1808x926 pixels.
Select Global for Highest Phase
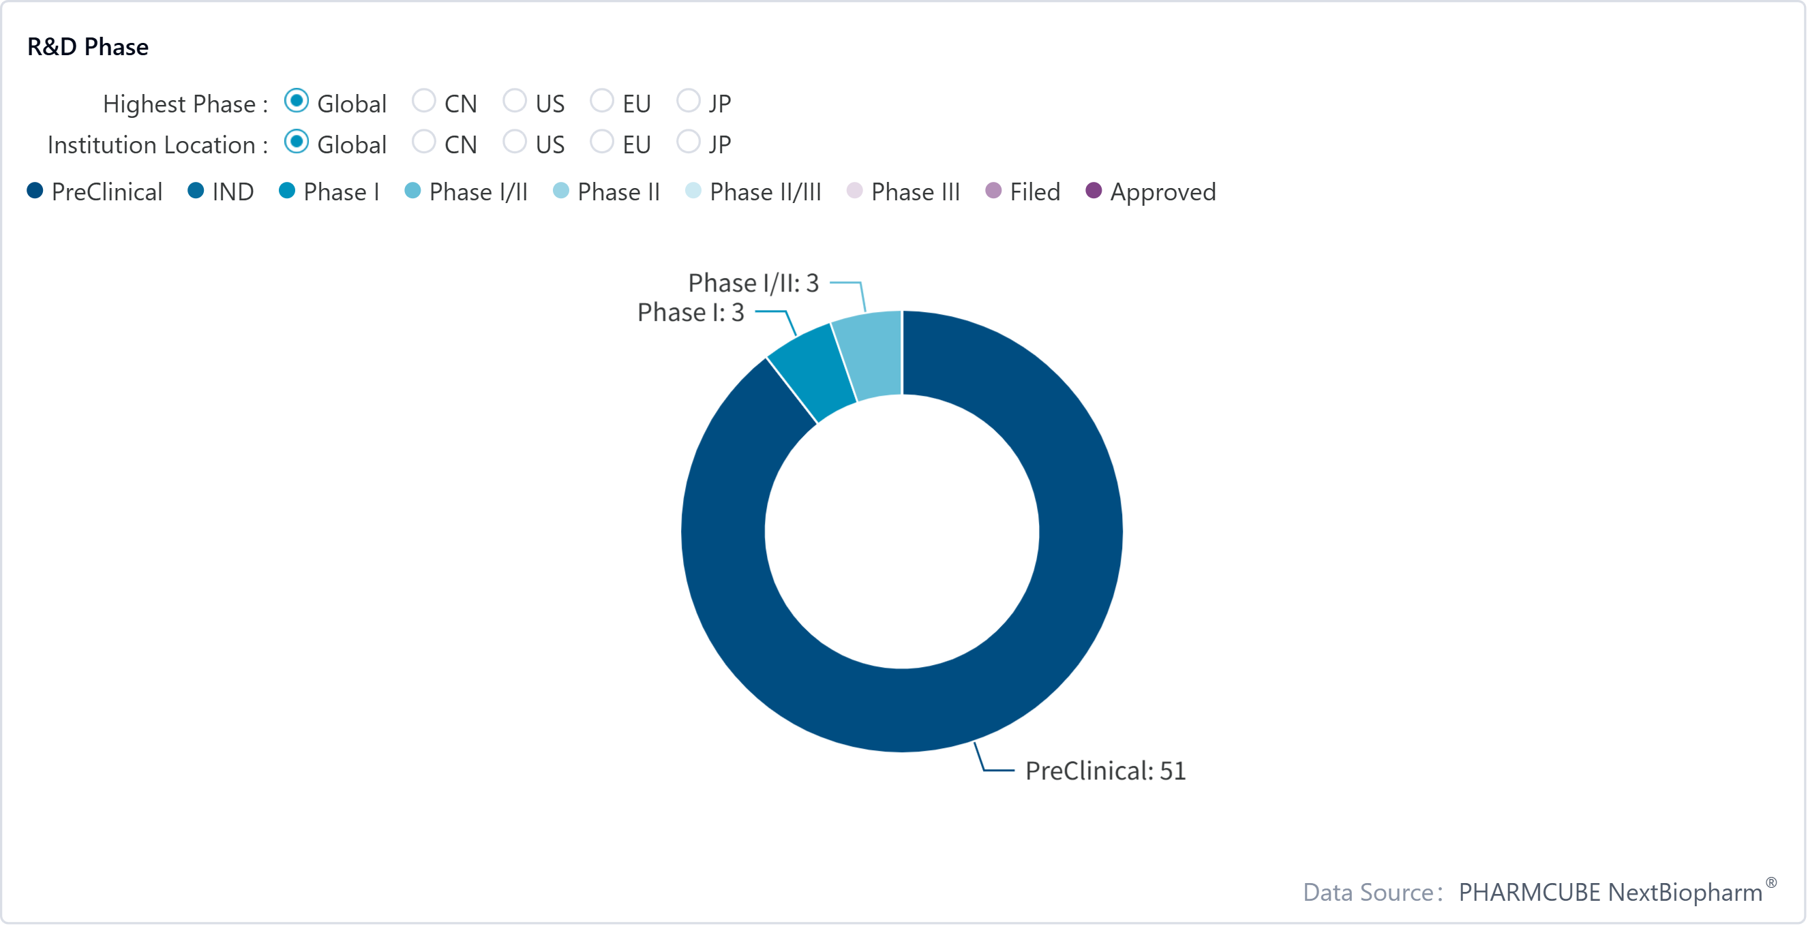coord(296,102)
